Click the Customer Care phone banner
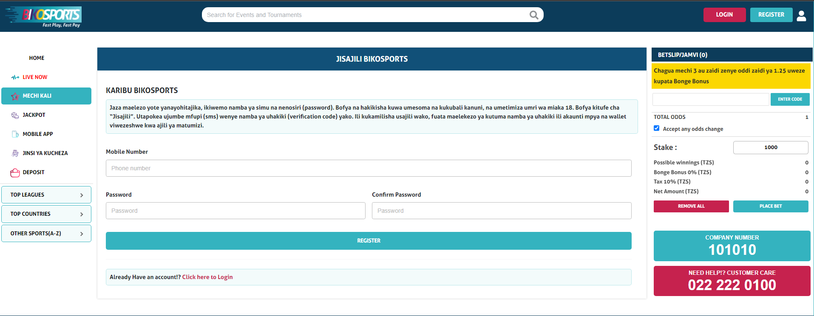 (732, 281)
